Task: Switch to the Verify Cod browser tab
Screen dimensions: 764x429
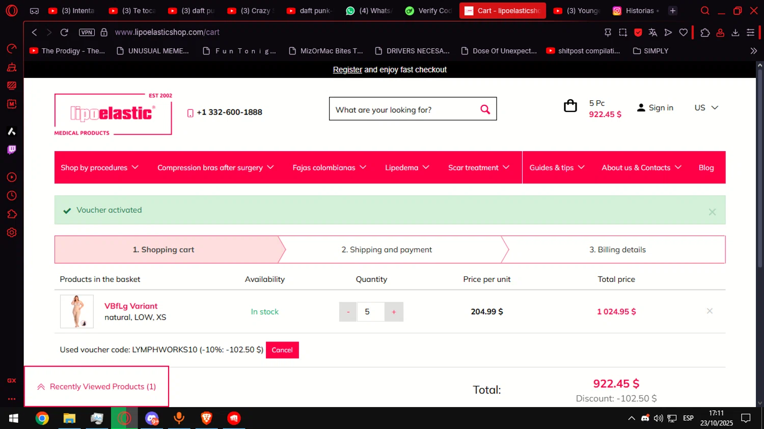Action: 428,11
